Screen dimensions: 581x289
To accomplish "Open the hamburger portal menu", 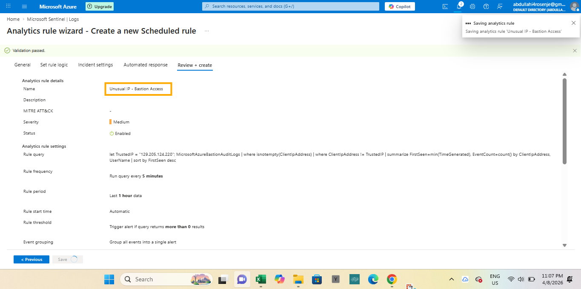I will pos(24,6).
